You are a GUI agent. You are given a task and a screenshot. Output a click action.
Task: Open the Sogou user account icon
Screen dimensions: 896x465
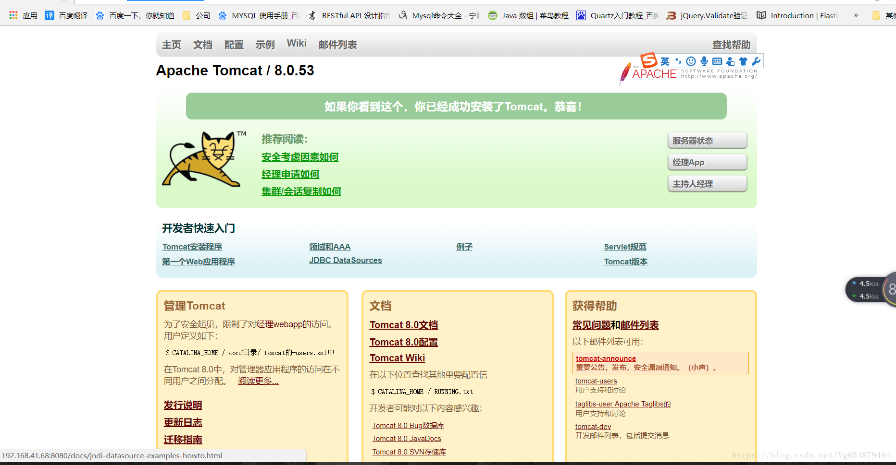[730, 61]
